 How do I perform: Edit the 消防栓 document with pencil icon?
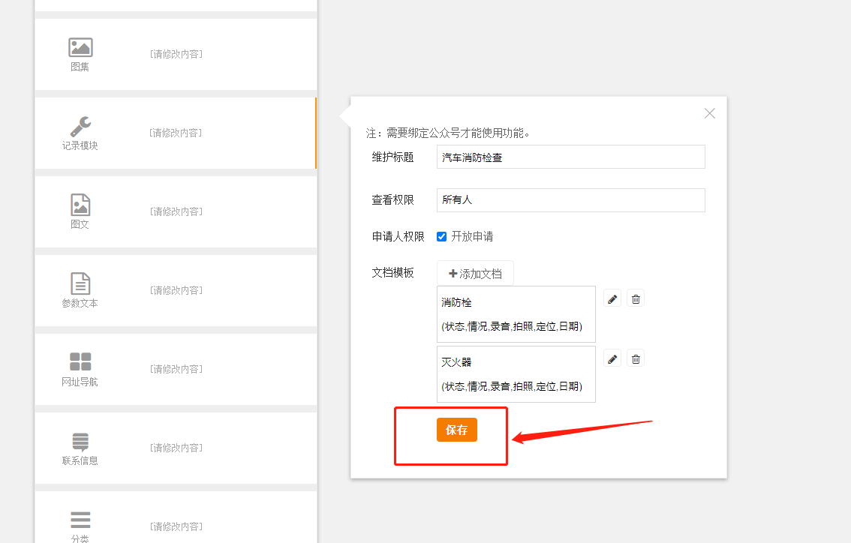pos(612,299)
